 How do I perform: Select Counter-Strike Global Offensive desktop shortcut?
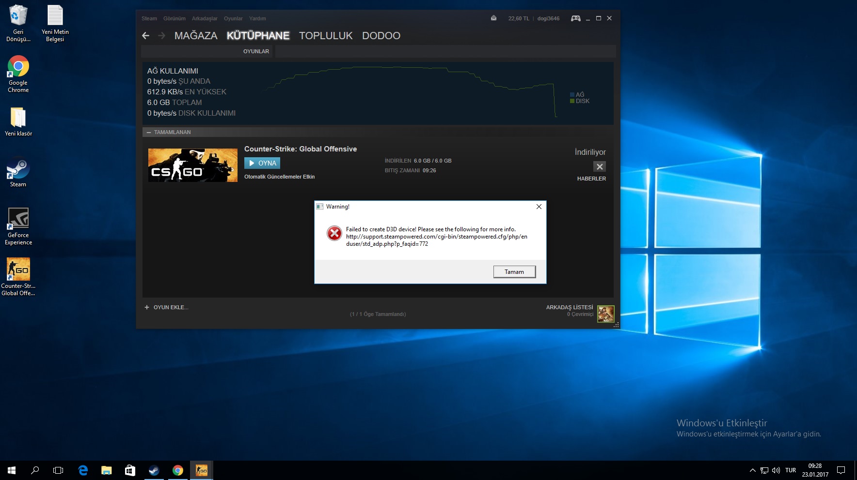coord(18,277)
